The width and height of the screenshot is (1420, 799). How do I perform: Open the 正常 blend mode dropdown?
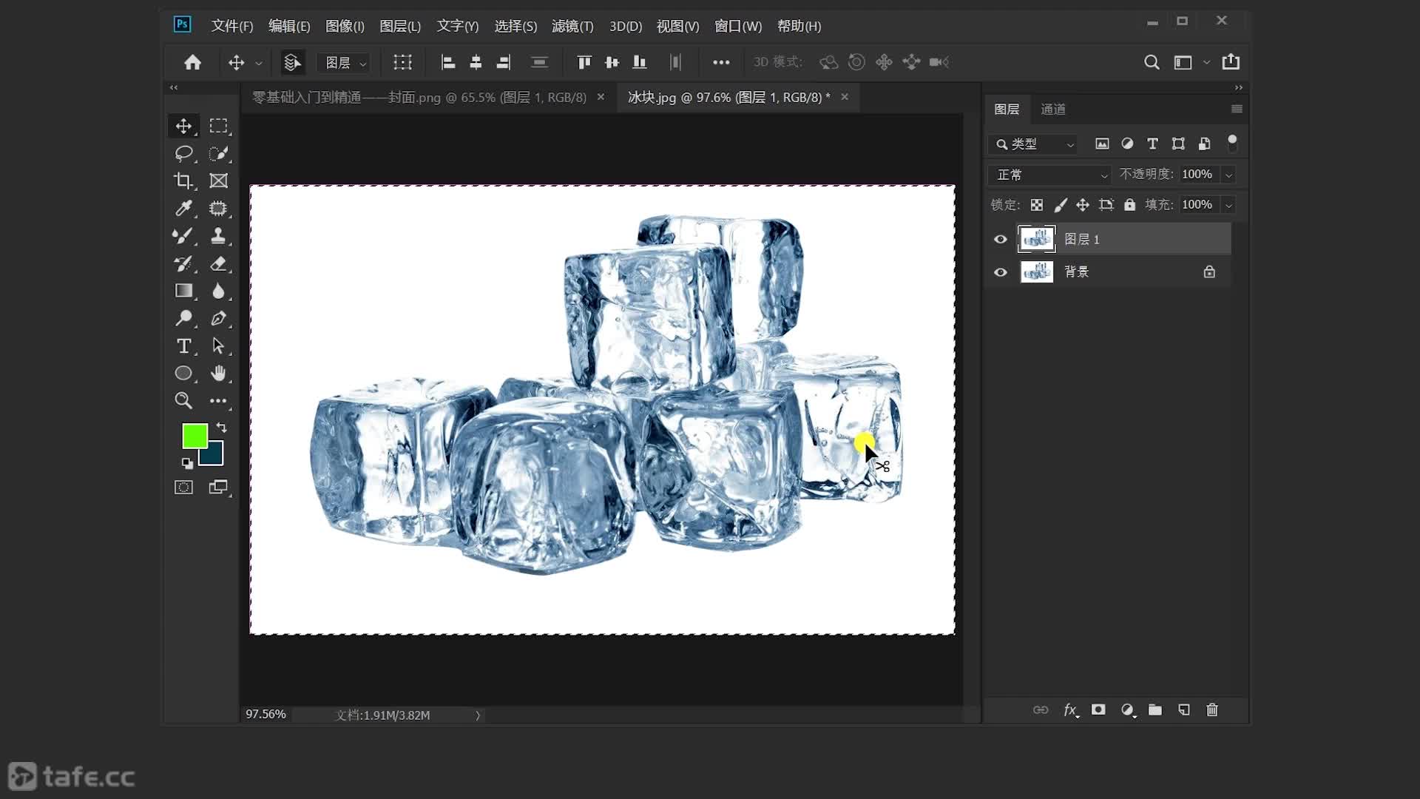pyautogui.click(x=1050, y=175)
